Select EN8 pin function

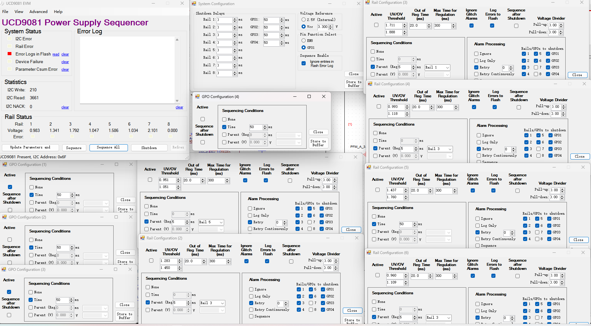point(304,41)
